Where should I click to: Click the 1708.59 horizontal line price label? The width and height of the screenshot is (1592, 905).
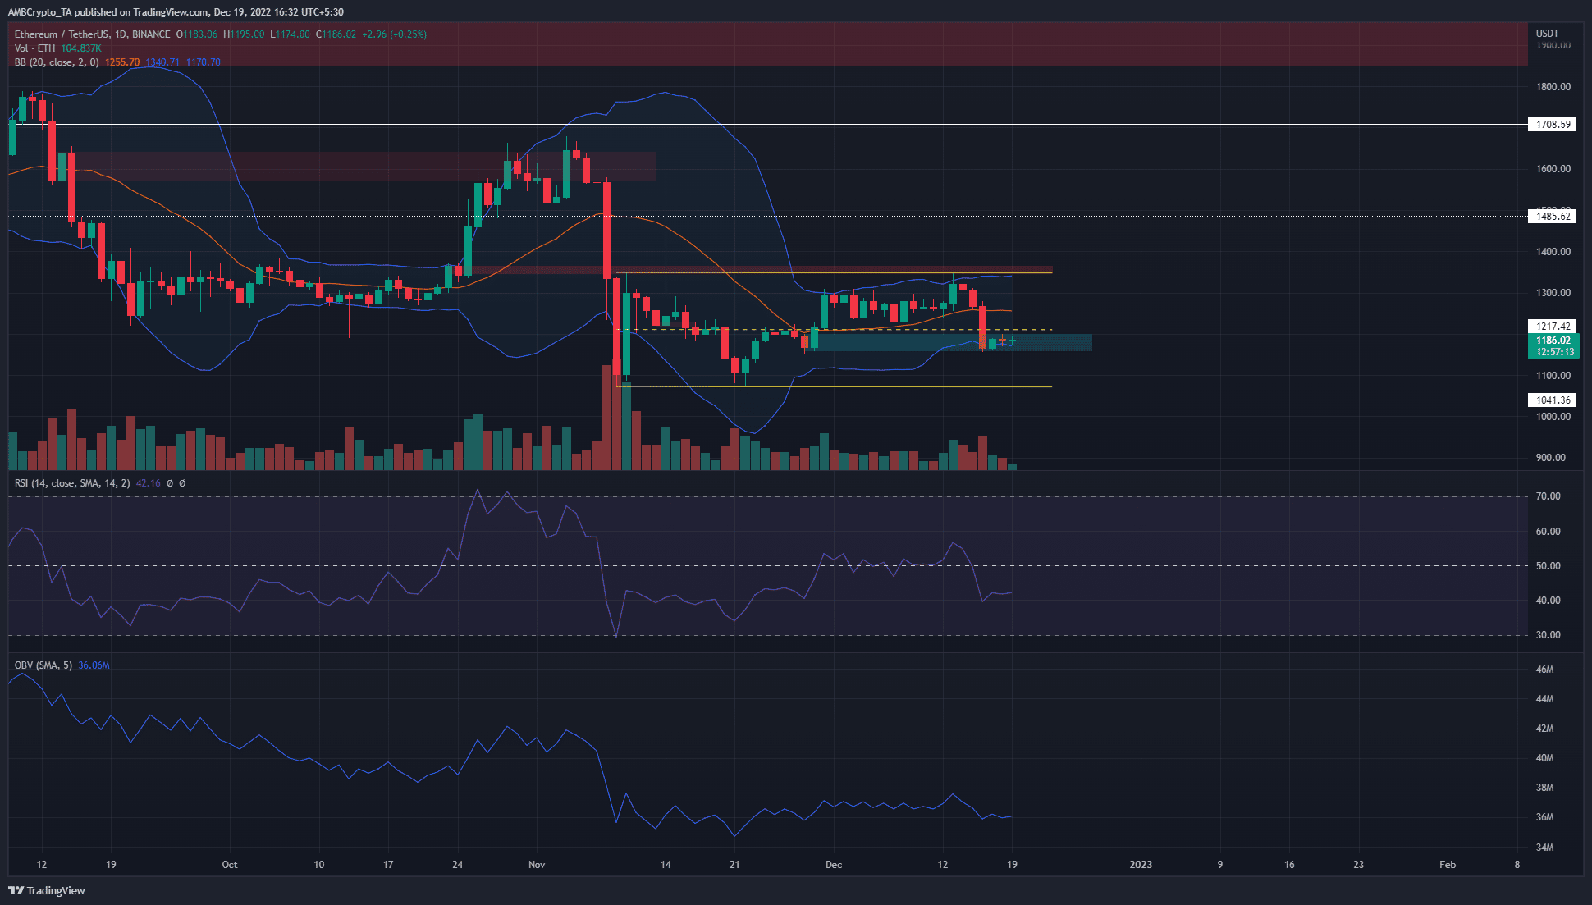(x=1553, y=125)
